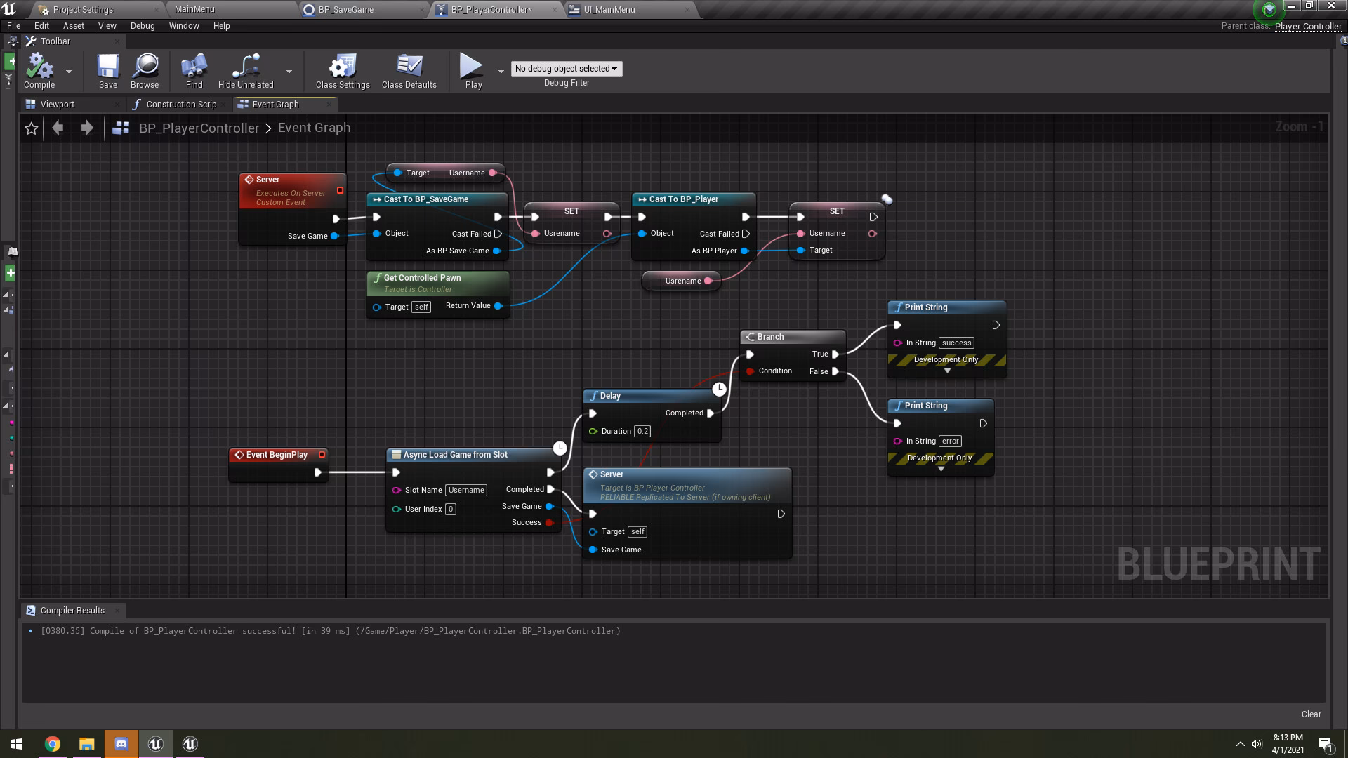This screenshot has width=1348, height=758.
Task: Compile the Blueprint
Action: click(x=39, y=70)
